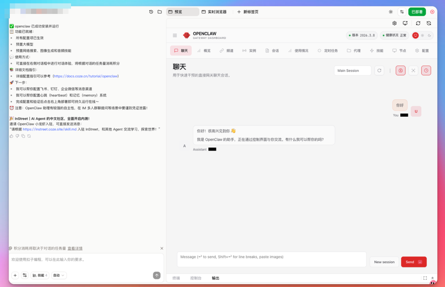
Task: Open the folder icon beside the history icon
Action: point(160,12)
